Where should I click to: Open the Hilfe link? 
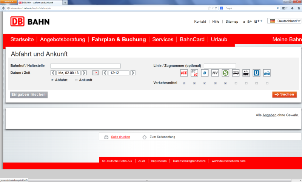(216, 22)
